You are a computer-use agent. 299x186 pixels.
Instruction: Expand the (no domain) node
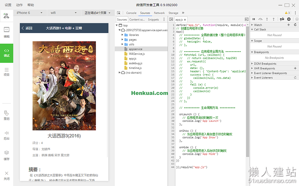(119, 72)
